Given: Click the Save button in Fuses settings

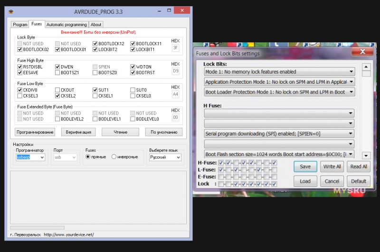Looking at the screenshot, I should tap(305, 166).
